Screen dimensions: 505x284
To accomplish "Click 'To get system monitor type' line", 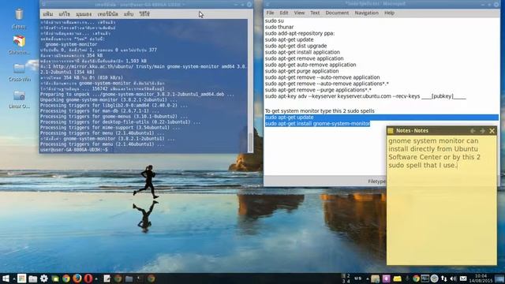I will (x=320, y=110).
